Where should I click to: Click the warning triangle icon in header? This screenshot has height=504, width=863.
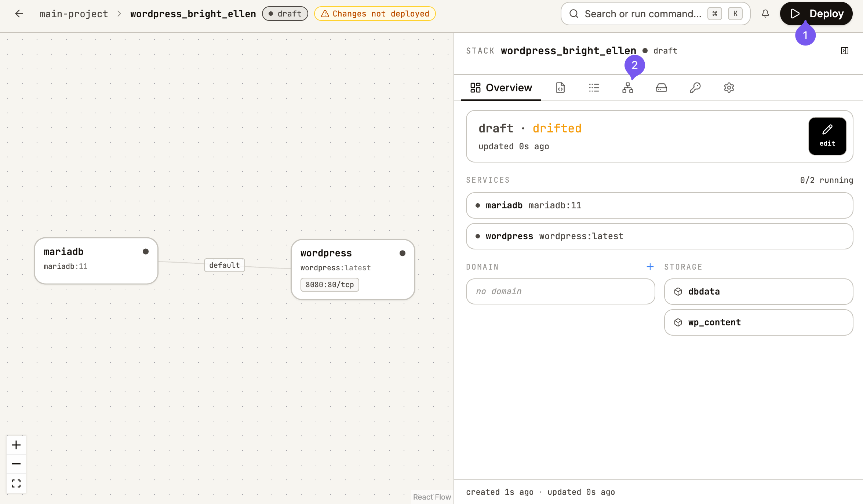325,14
